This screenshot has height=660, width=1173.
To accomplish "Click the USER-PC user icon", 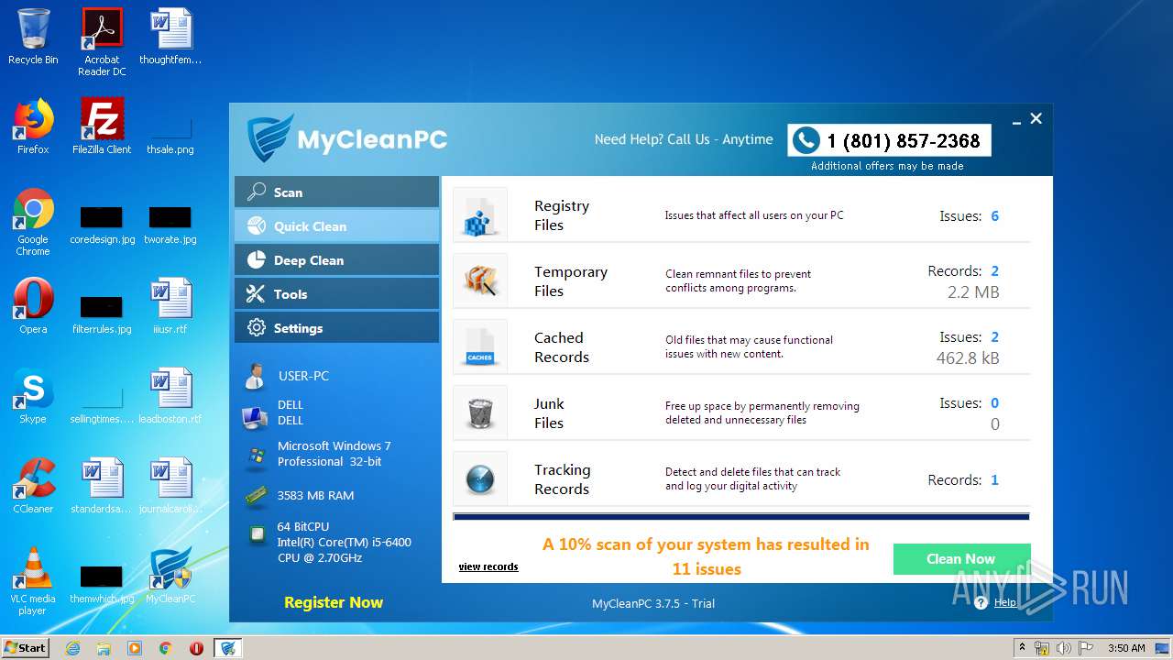I will tap(254, 376).
